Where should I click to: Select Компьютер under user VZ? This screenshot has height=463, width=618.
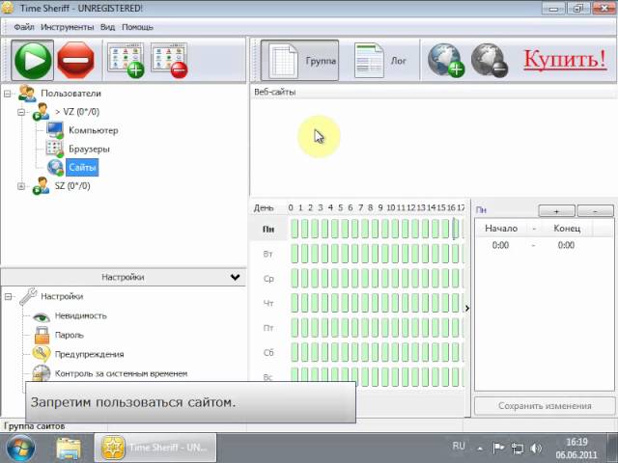click(x=93, y=130)
